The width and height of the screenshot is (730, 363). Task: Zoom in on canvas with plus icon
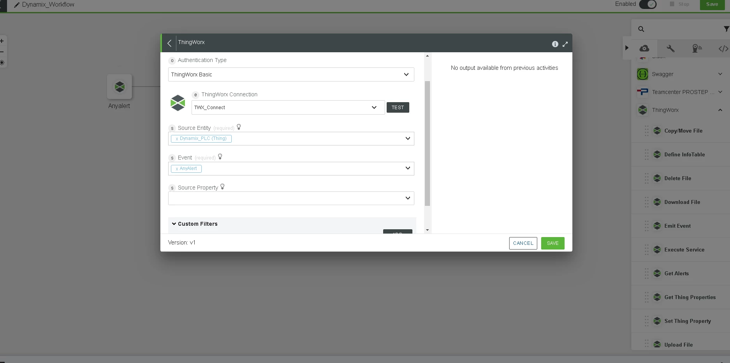2,41
